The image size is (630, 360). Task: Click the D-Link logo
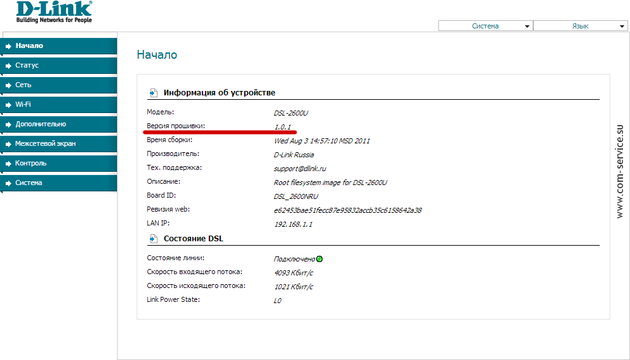(x=54, y=11)
